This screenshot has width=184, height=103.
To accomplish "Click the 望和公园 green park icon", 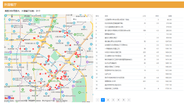I will [51, 45].
